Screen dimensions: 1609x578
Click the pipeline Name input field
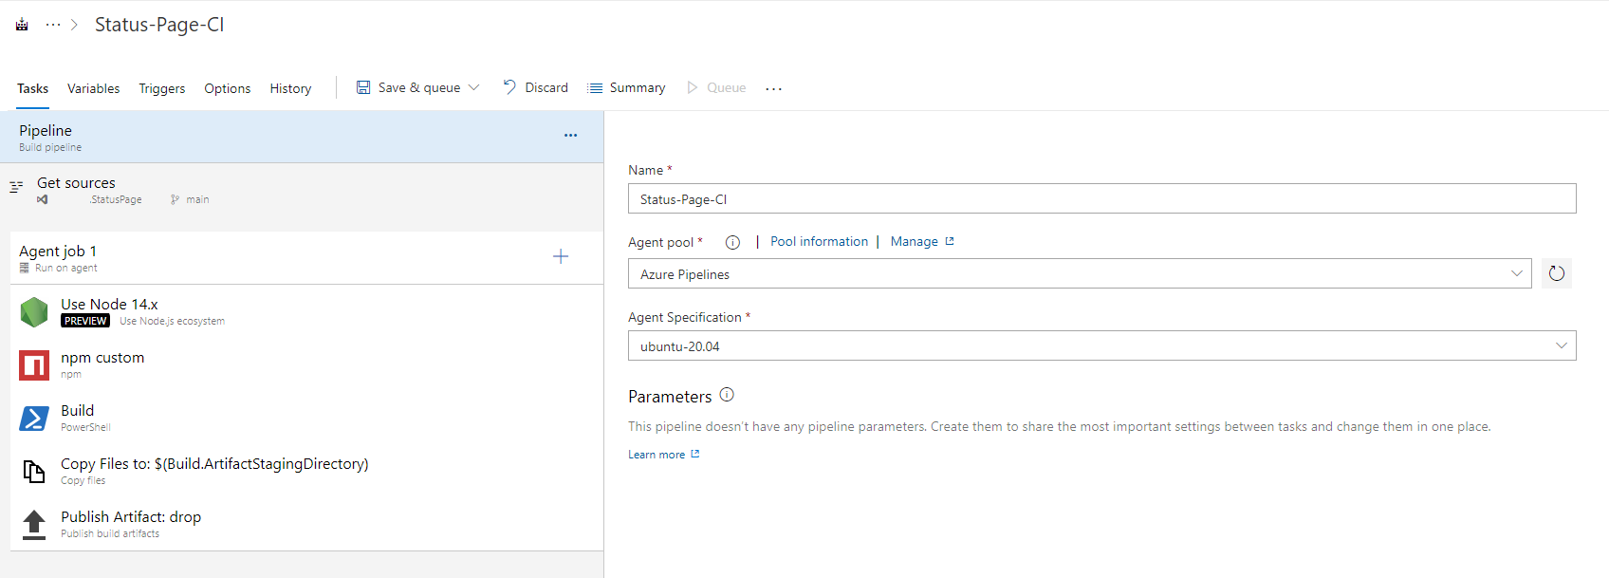coord(1101,198)
